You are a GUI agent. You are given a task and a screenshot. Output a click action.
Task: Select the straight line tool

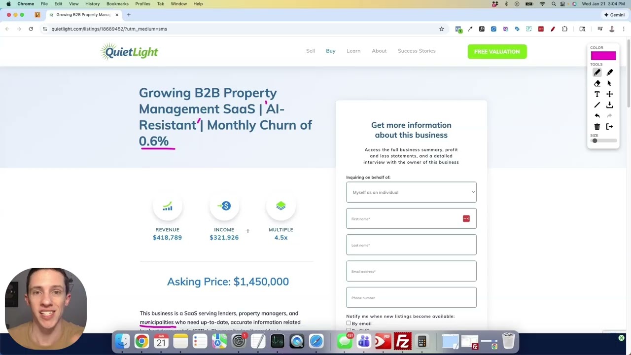tap(597, 105)
